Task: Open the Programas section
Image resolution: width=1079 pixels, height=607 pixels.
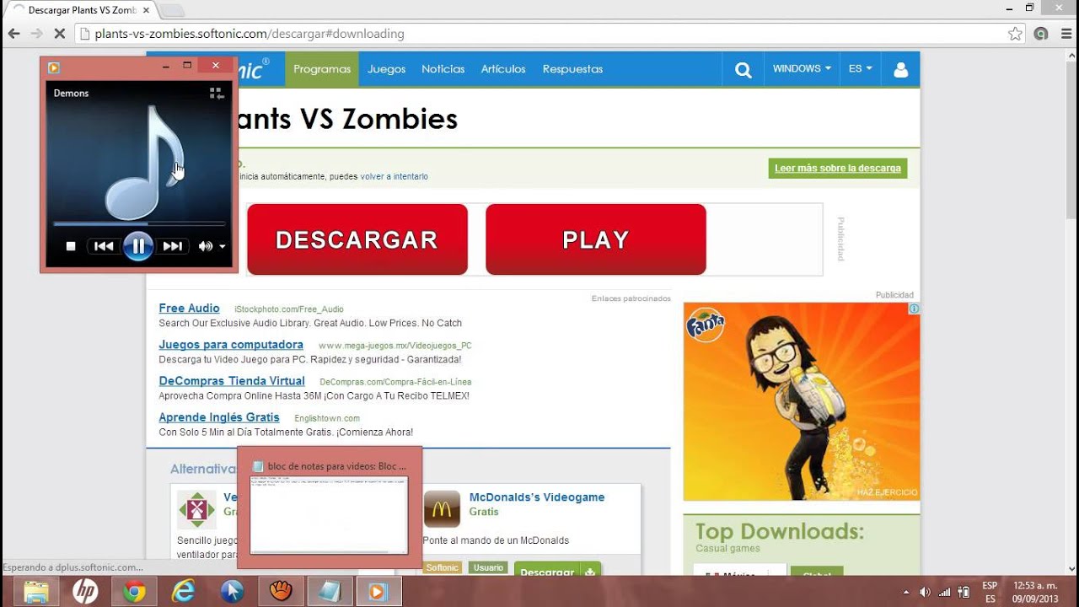Action: [322, 69]
